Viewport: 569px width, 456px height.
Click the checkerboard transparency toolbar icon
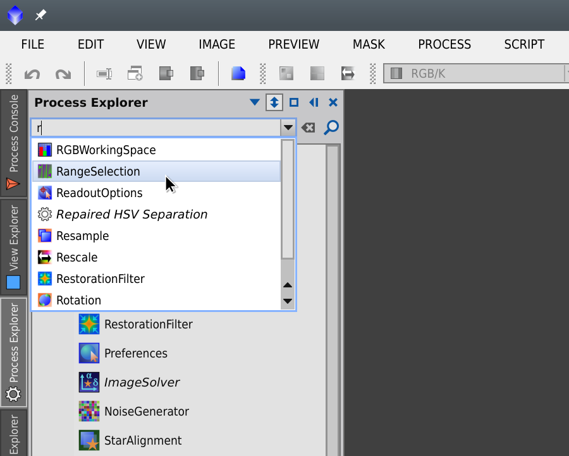click(x=286, y=74)
